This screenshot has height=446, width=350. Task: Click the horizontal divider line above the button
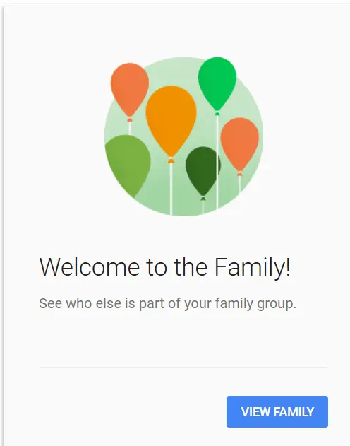click(x=183, y=367)
